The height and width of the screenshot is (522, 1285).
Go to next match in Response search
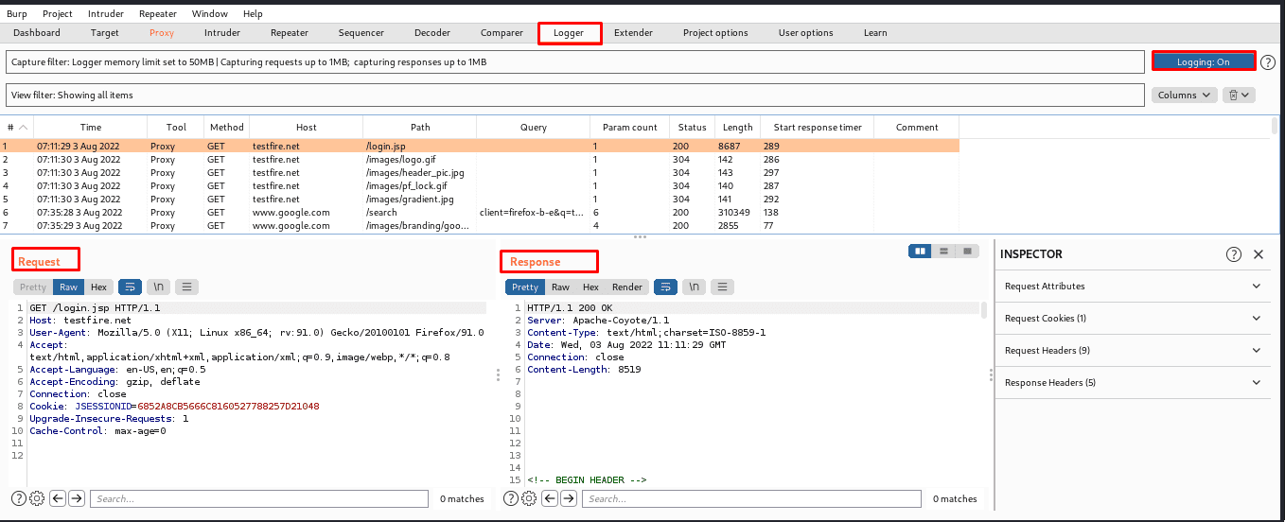coord(568,498)
